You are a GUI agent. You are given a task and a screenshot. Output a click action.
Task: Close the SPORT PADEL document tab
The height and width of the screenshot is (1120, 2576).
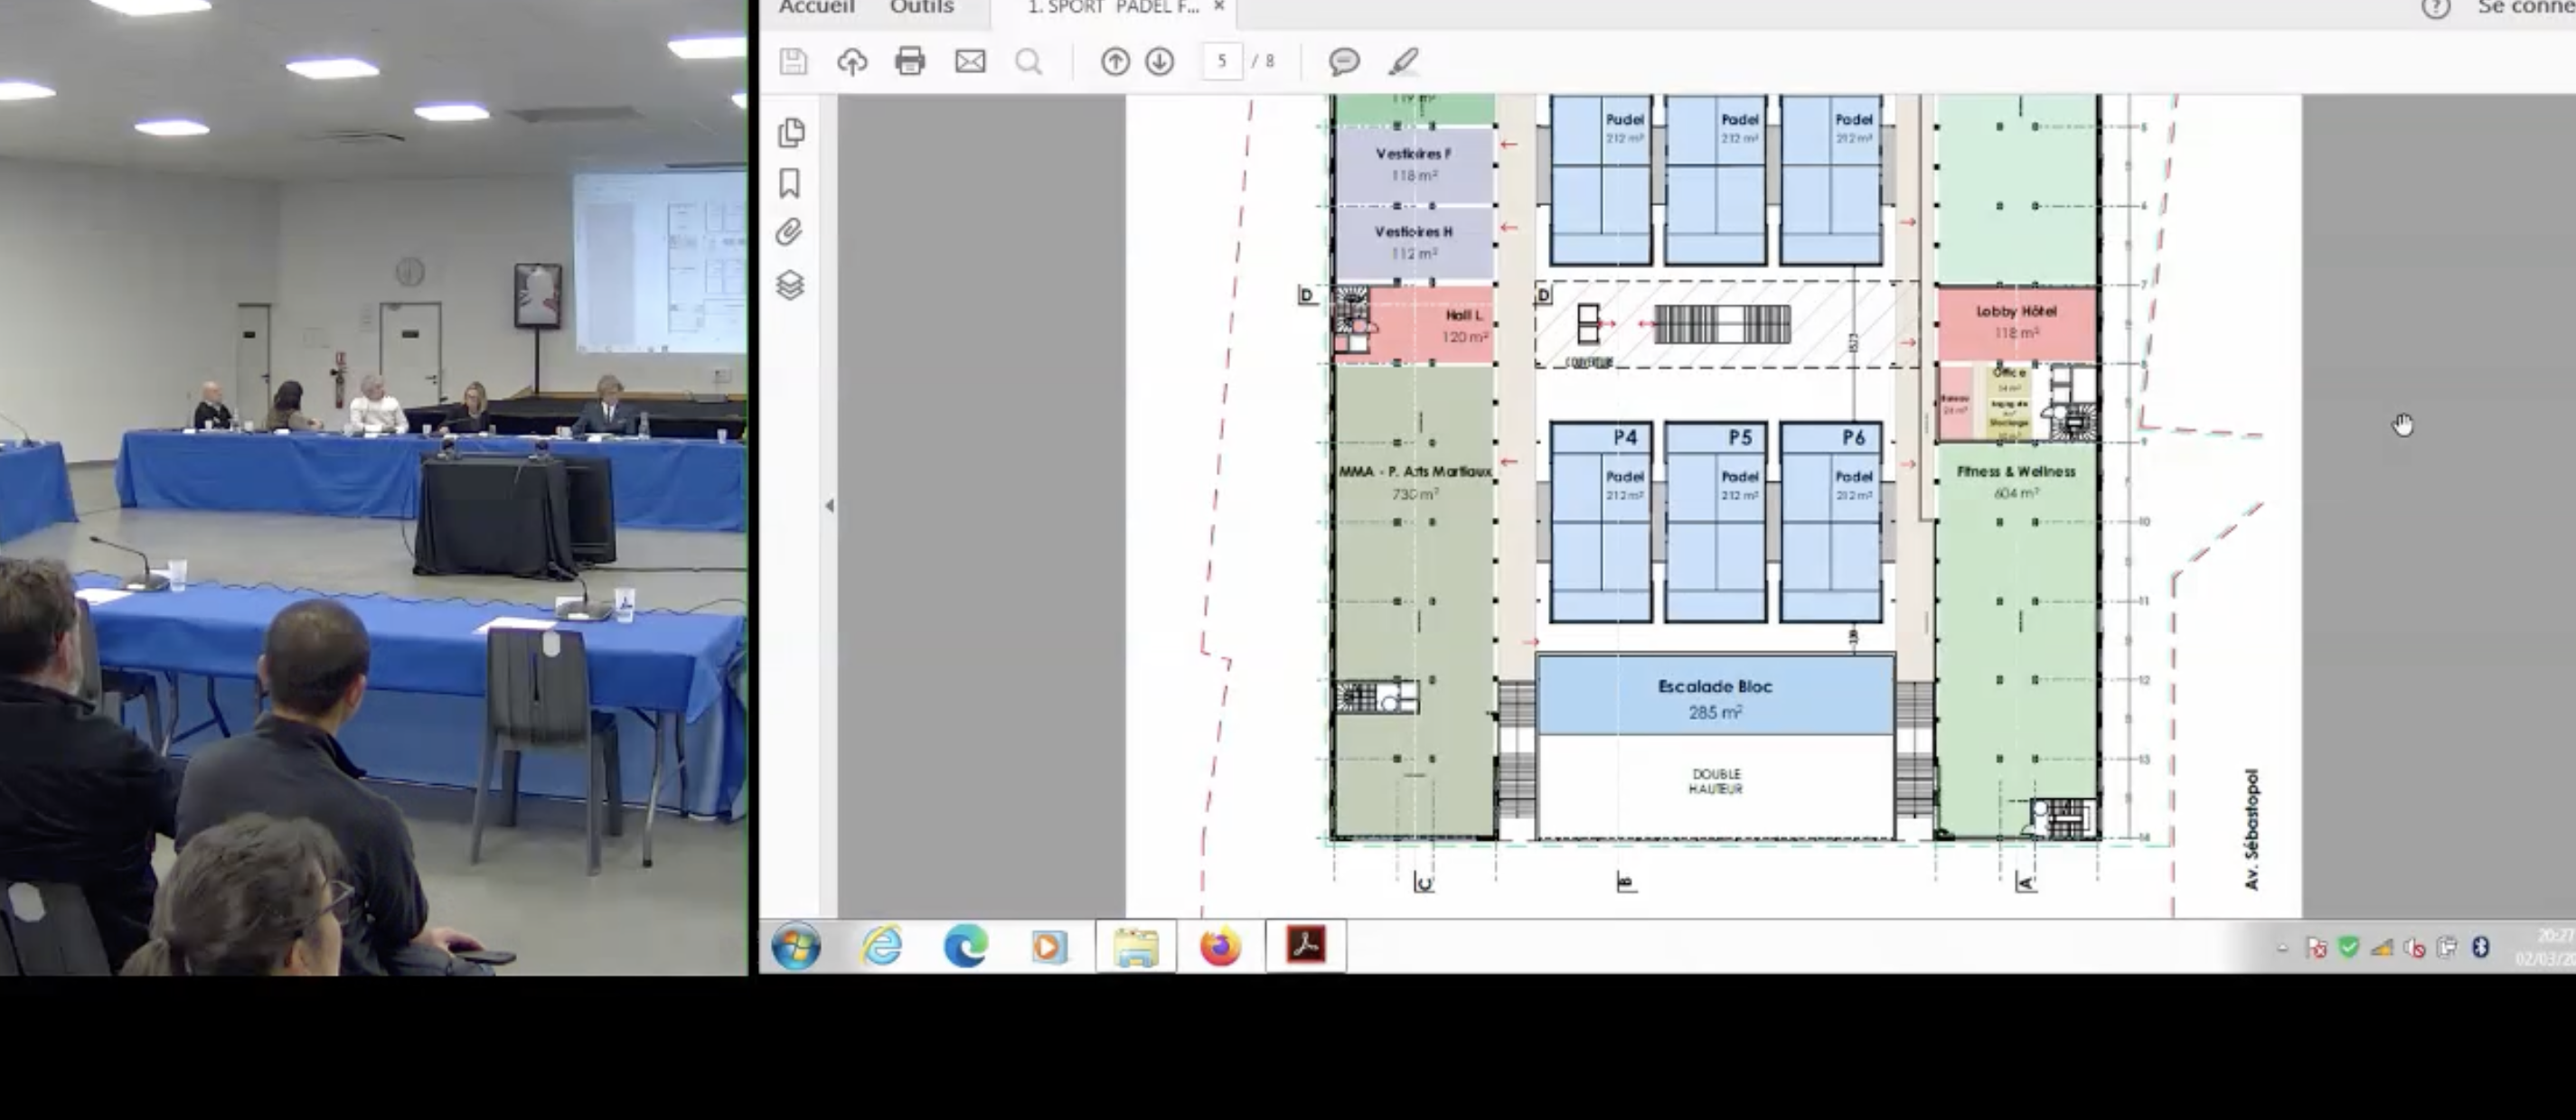(1219, 7)
